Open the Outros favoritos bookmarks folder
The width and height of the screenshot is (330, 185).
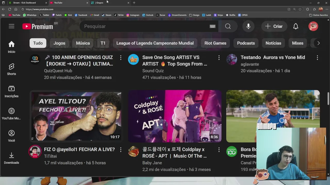tap(319, 15)
